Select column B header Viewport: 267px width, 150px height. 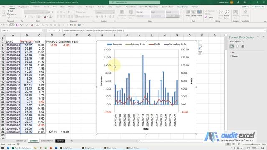point(27,35)
